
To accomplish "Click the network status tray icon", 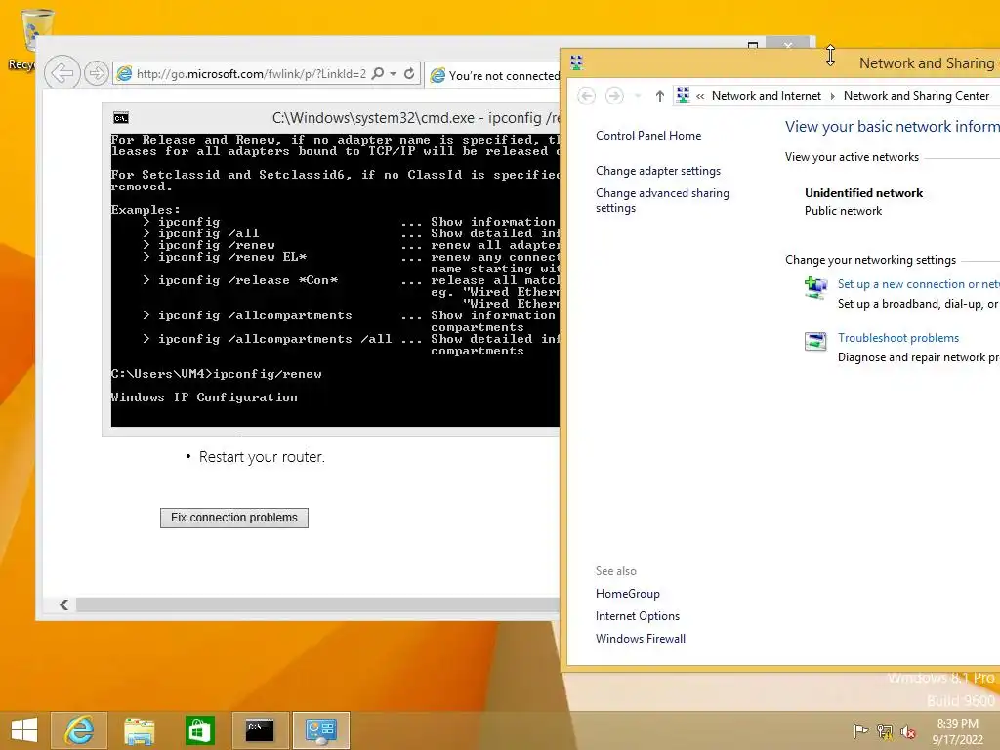I will [885, 731].
